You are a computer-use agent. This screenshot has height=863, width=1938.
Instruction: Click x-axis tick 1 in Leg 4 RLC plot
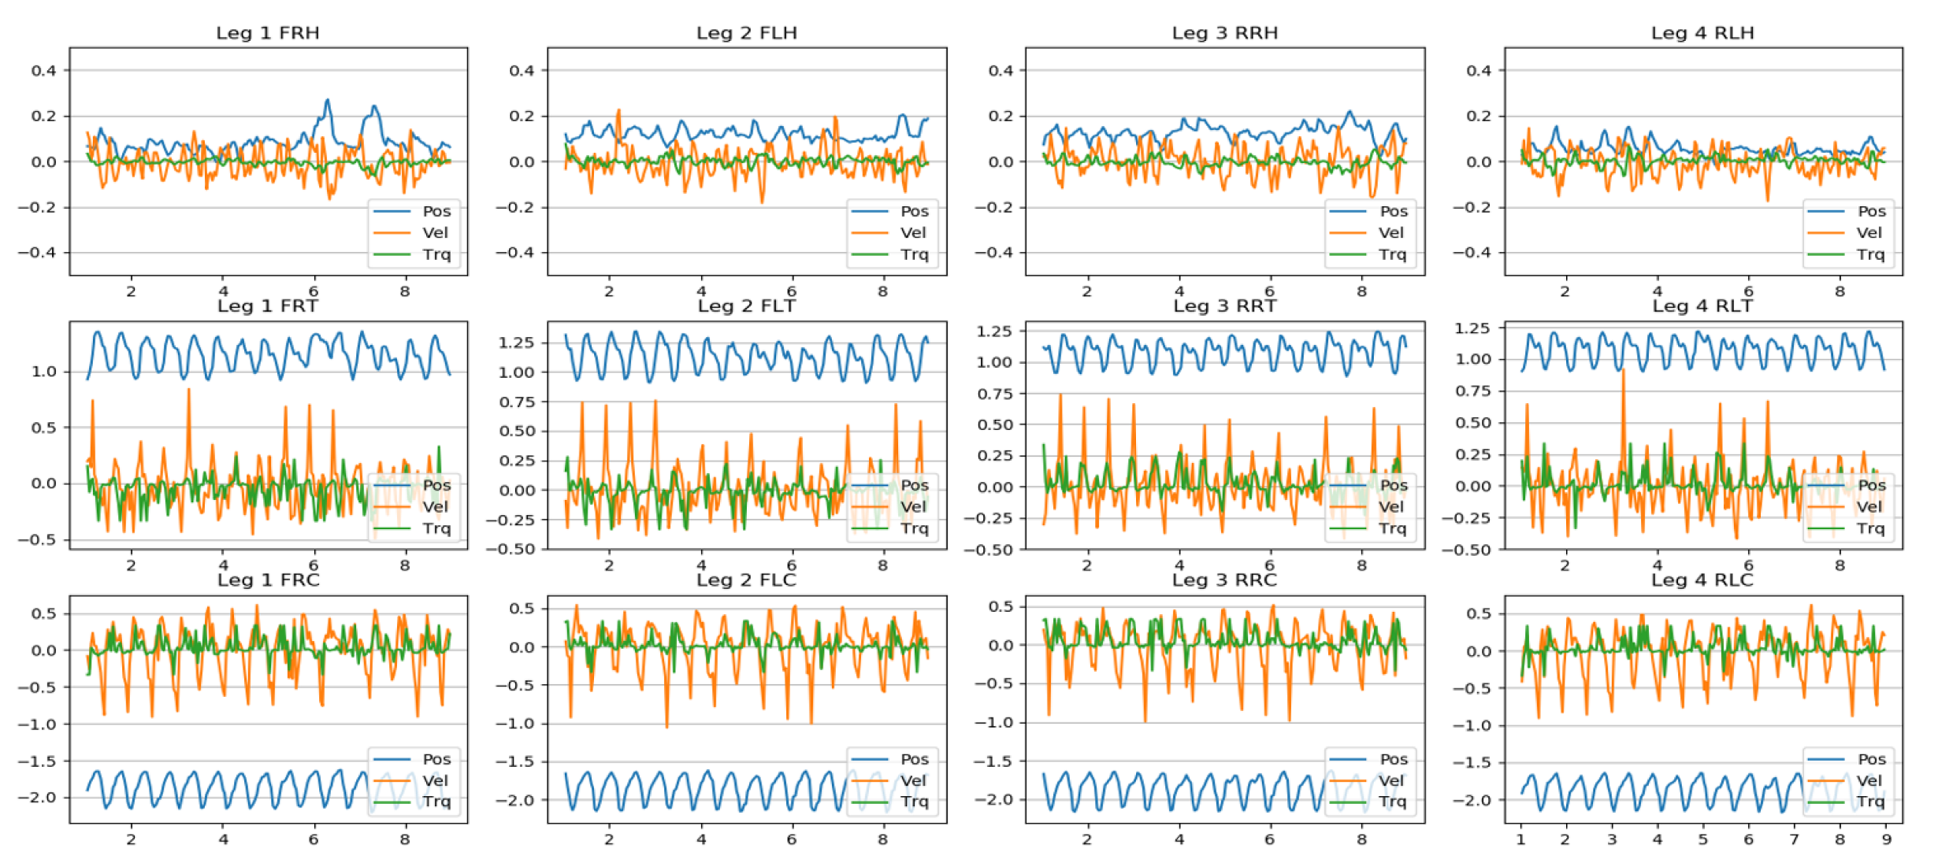1520,840
